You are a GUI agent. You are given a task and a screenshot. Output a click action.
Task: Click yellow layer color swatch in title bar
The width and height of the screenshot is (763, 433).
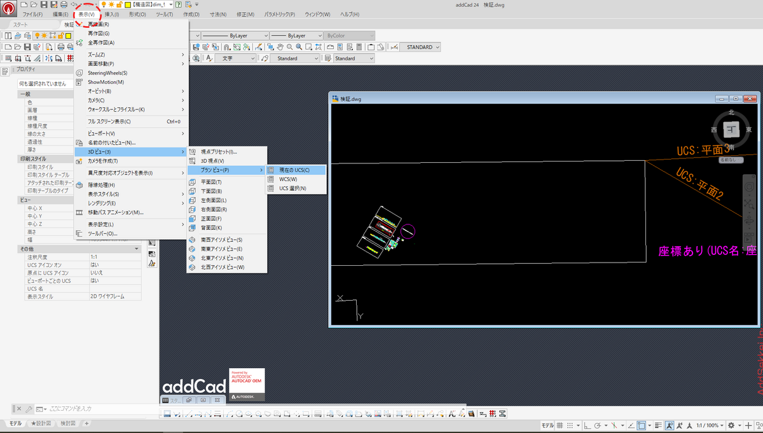[x=127, y=4]
